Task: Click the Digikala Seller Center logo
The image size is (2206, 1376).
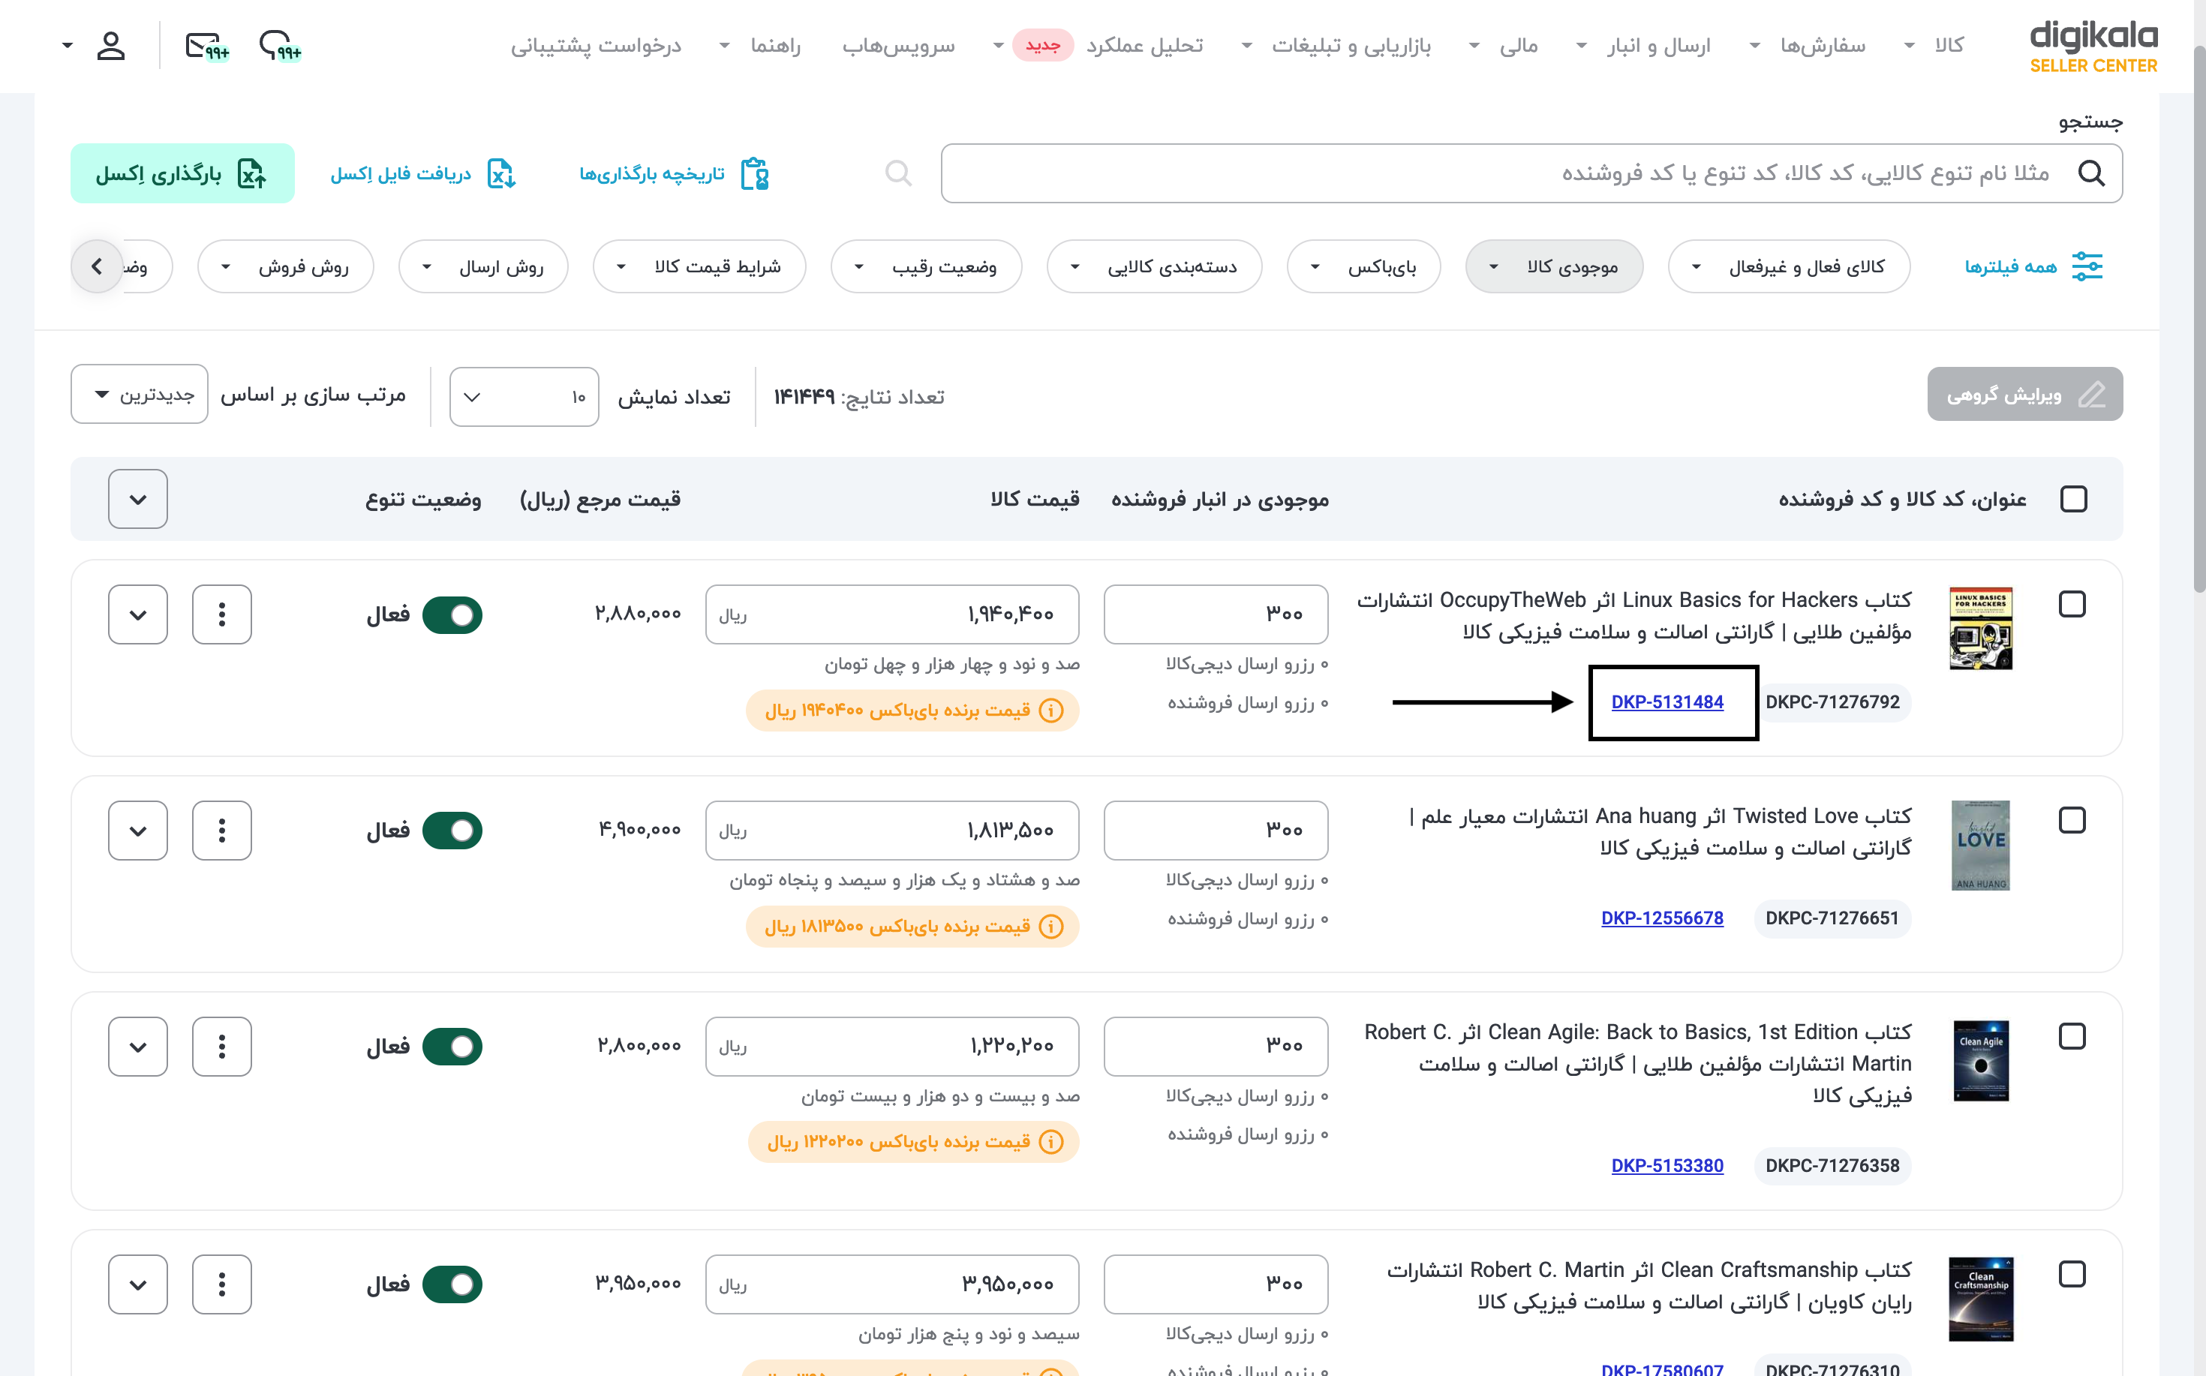Action: point(2093,47)
